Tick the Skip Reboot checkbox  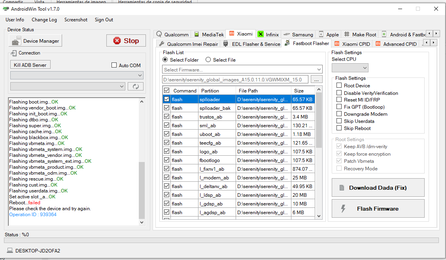(339, 128)
